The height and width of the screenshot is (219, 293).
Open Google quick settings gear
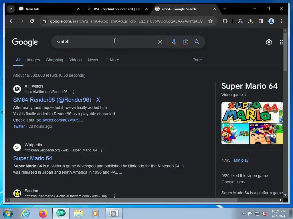pyautogui.click(x=269, y=42)
